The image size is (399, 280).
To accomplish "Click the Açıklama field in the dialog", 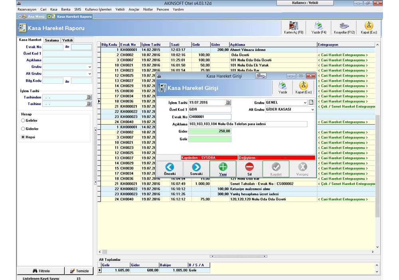I will 248,124.
